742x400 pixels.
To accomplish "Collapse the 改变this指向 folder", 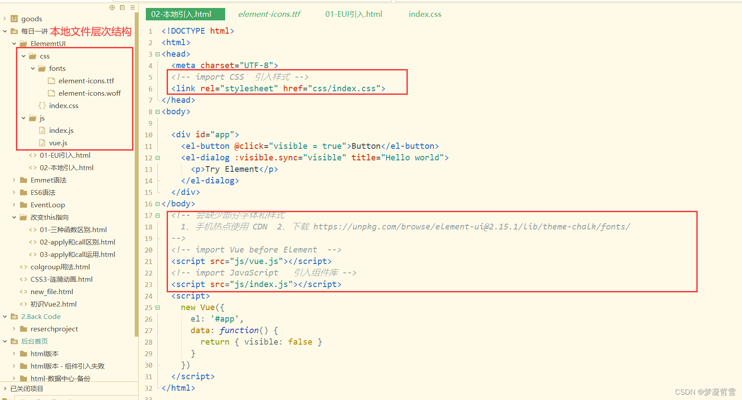I will 14,217.
